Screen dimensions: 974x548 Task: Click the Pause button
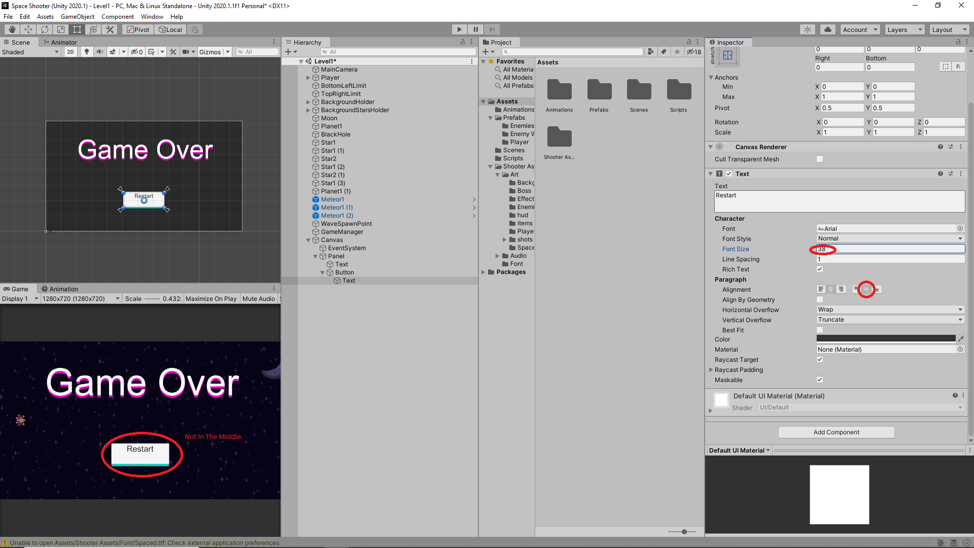tap(475, 29)
